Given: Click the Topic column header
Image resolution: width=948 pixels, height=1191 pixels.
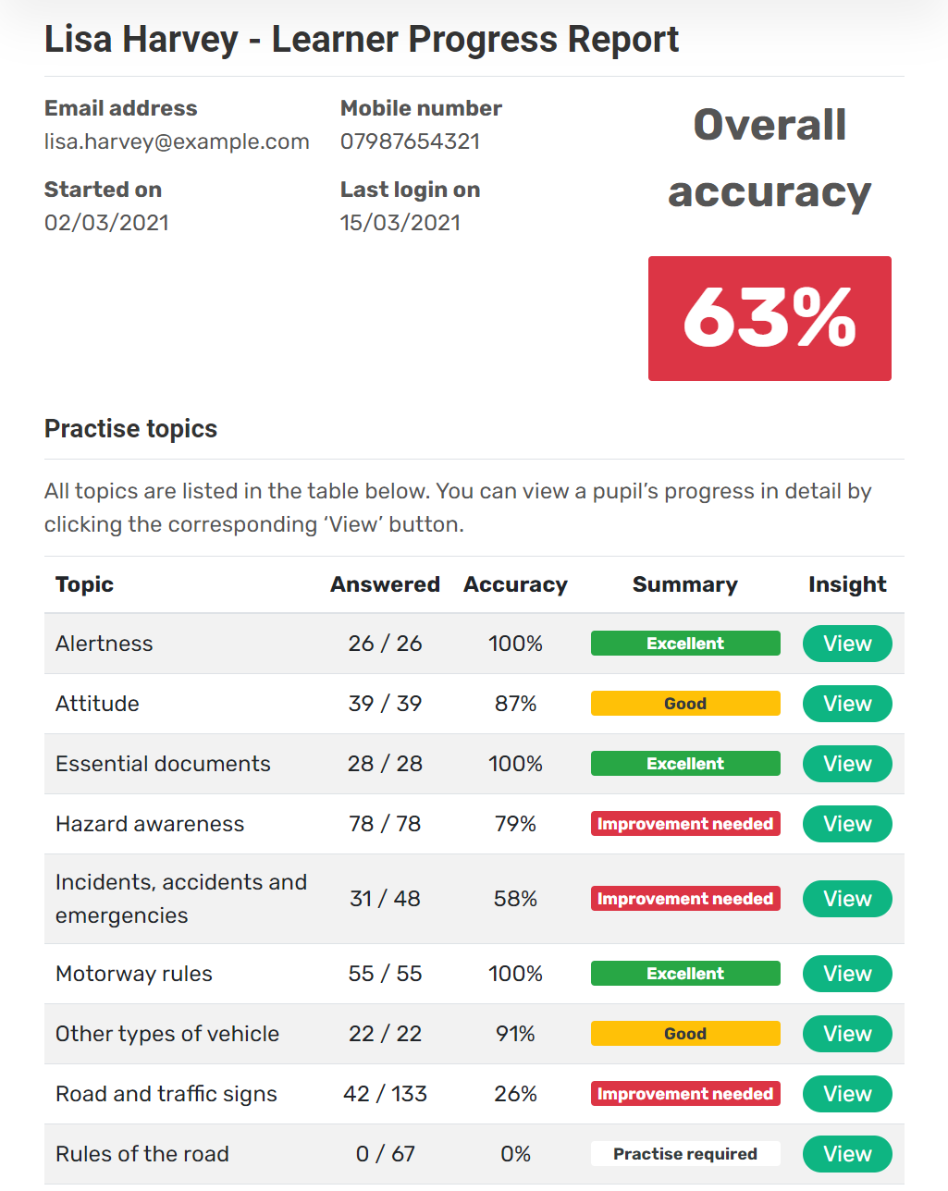Looking at the screenshot, I should click(84, 584).
